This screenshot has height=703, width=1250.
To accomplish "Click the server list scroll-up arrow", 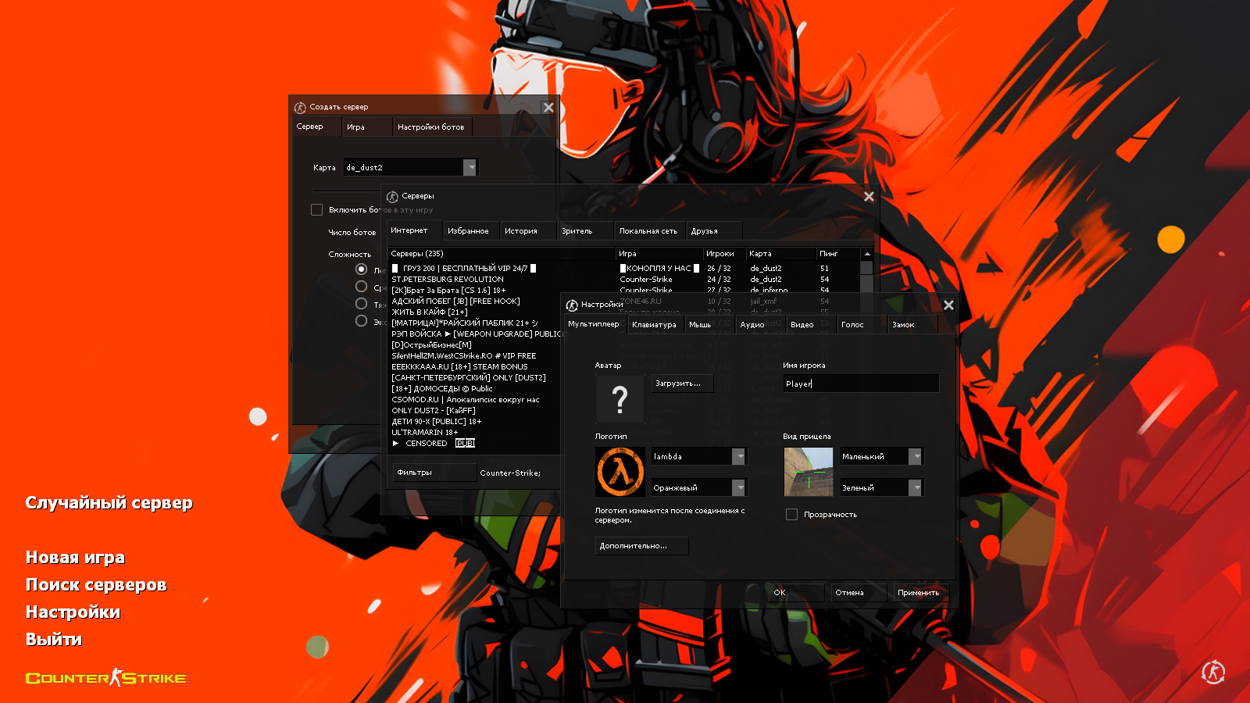I will pyautogui.click(x=866, y=254).
